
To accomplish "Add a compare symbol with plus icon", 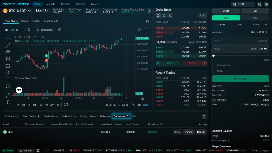I will coord(60,30).
